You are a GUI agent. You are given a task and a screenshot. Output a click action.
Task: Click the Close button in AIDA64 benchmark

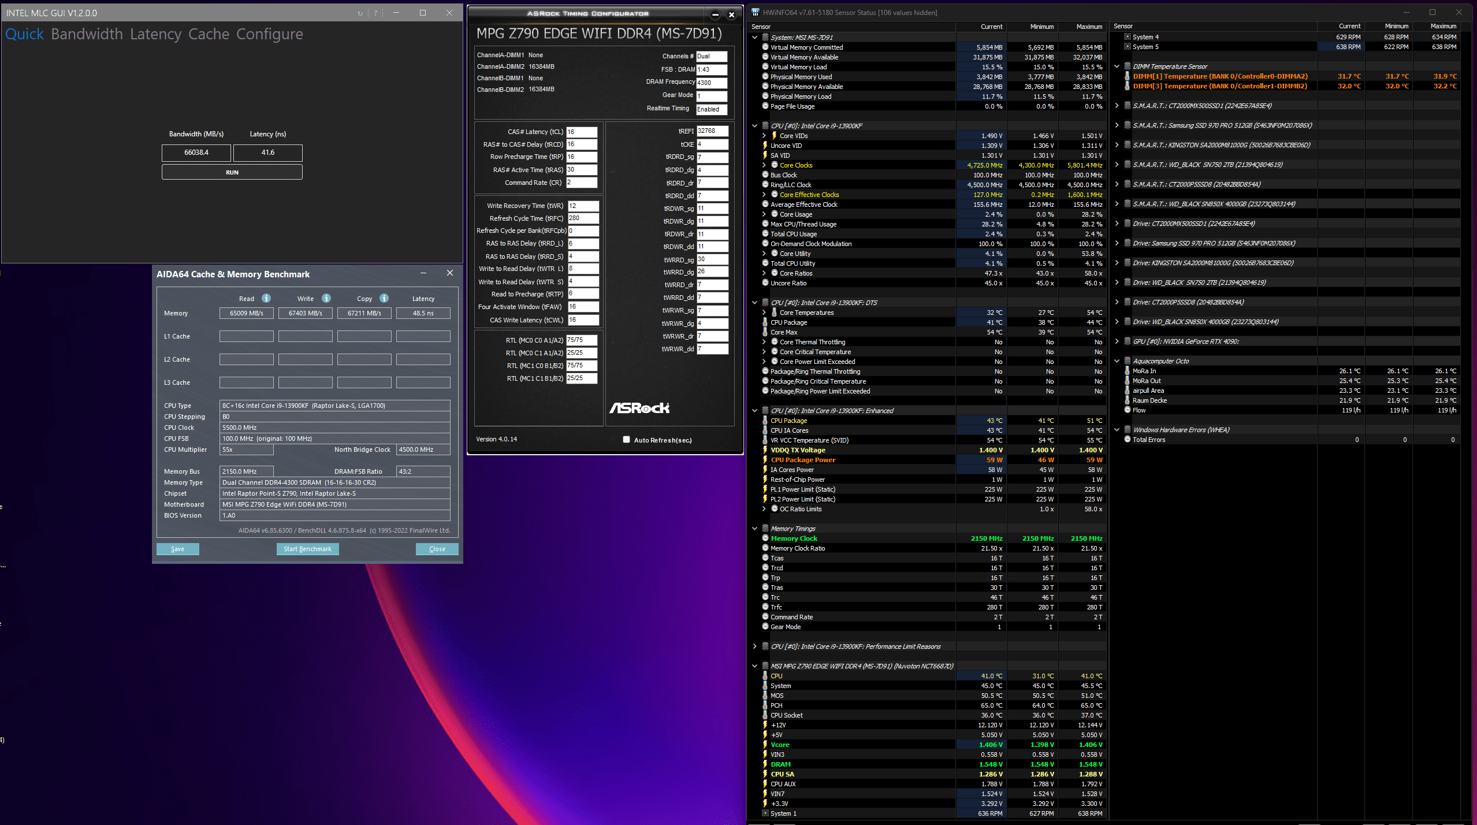[x=437, y=549]
